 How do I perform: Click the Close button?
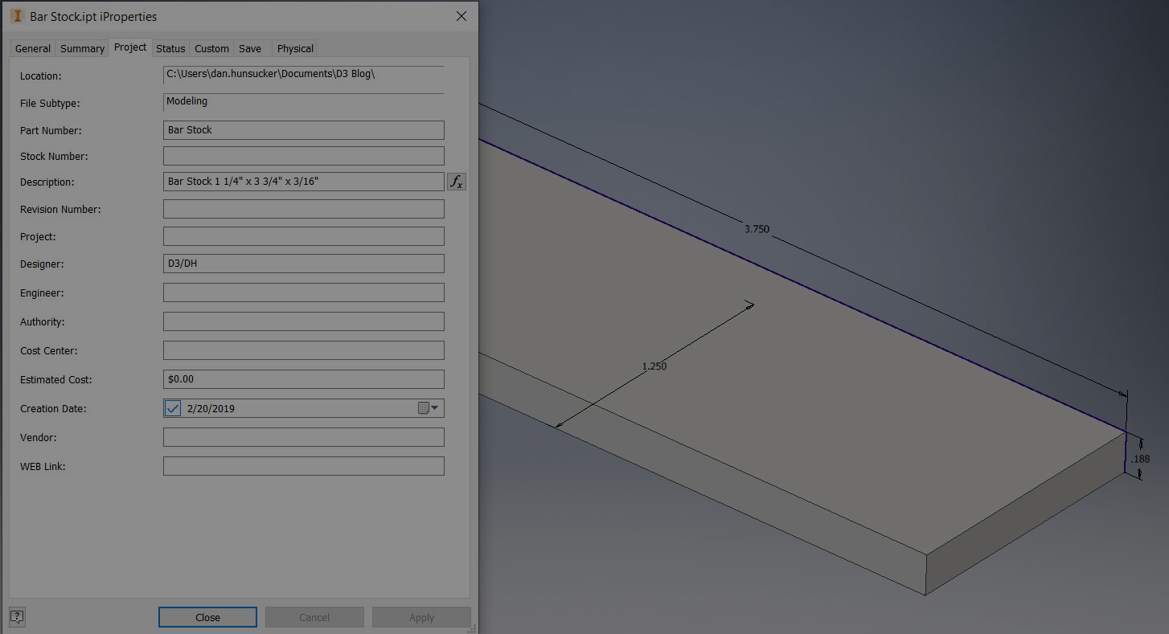tap(207, 617)
